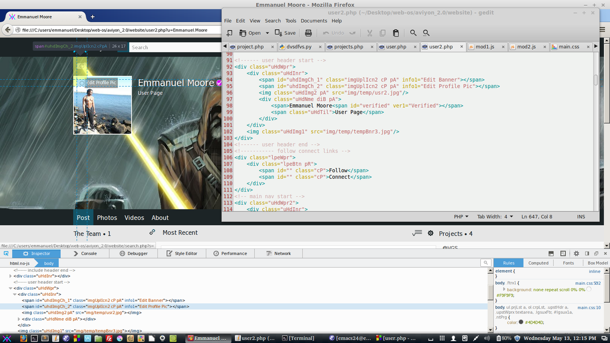Open devtools settings with the gear icon
This screenshot has width=610, height=343.
coord(576,253)
